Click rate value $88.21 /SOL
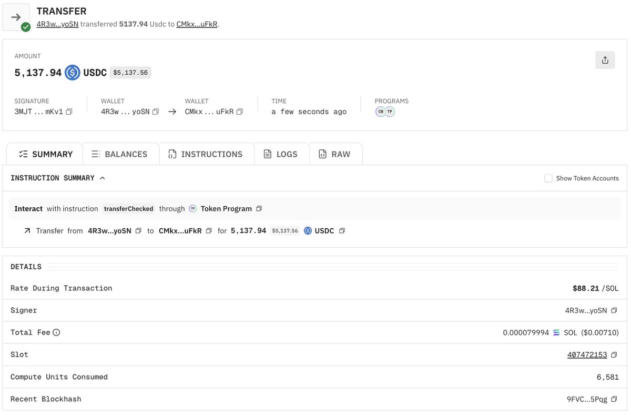Screen dimensions: 631x415 pos(596,288)
